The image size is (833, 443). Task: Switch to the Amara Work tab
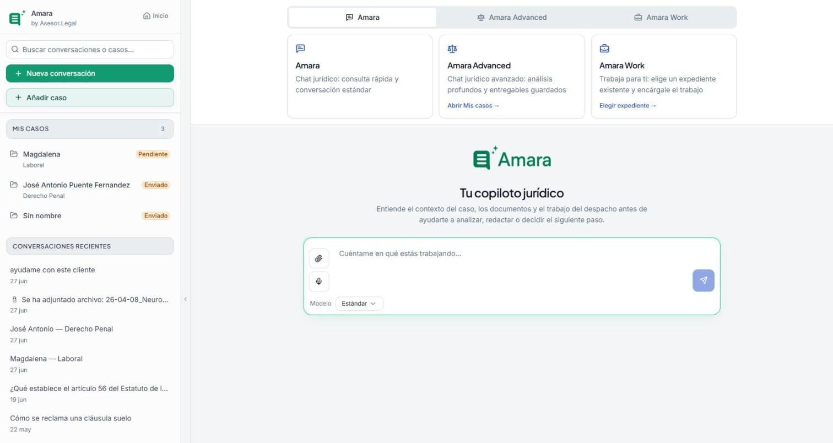click(x=661, y=17)
